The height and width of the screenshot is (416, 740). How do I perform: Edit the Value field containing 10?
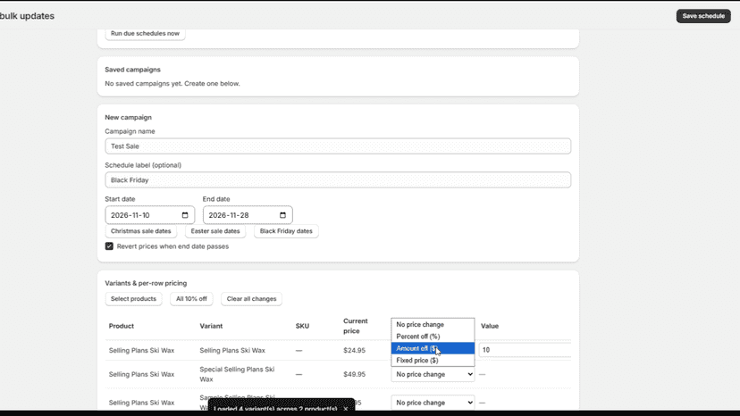(525, 350)
